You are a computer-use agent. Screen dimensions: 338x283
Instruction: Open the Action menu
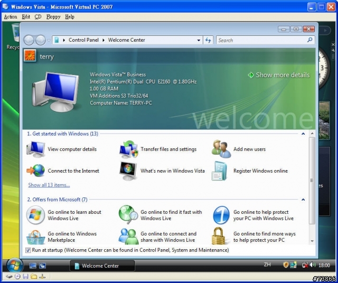pos(11,17)
